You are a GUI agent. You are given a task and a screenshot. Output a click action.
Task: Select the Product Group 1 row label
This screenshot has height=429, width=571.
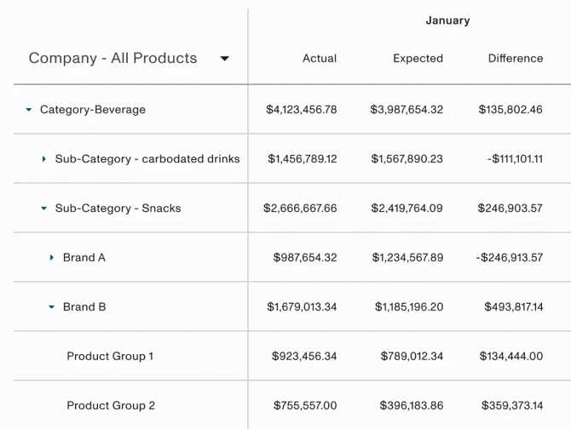click(110, 357)
